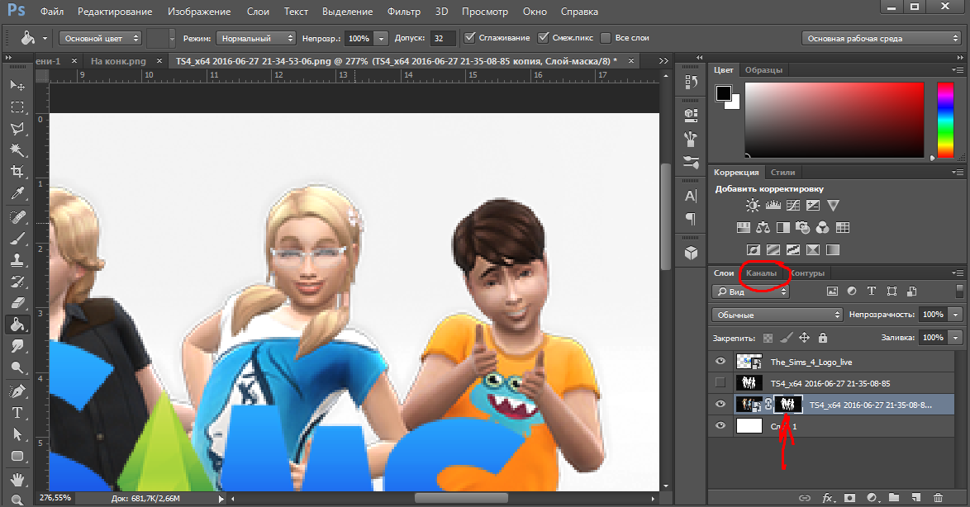Open the Основная рабочая среда workspace dropdown
This screenshot has height=507, width=970.
(x=882, y=38)
